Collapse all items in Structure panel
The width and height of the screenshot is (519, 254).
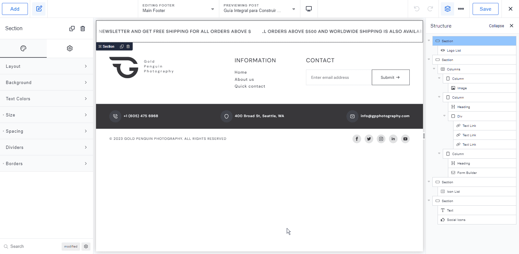coord(496,26)
